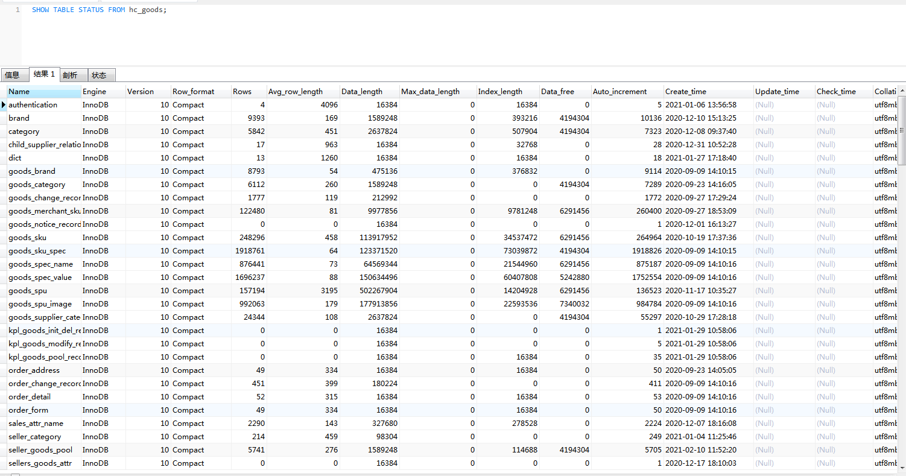Click Check_time (Null) in category row
This screenshot has width=906, height=476.
point(844,132)
